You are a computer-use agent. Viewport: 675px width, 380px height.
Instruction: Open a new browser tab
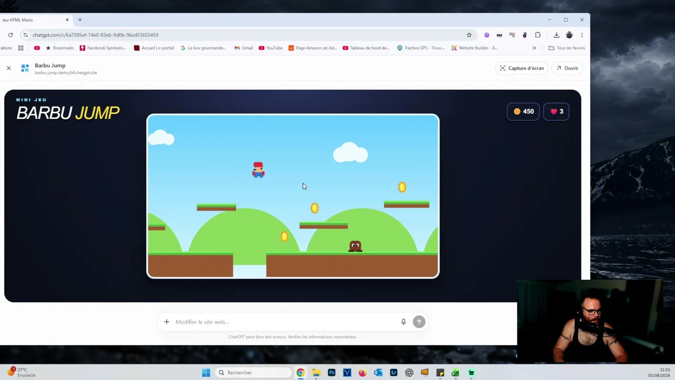click(80, 20)
